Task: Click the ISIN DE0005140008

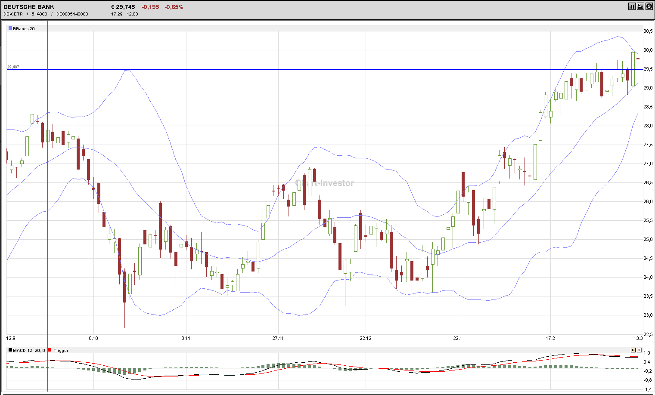Action: click(71, 13)
